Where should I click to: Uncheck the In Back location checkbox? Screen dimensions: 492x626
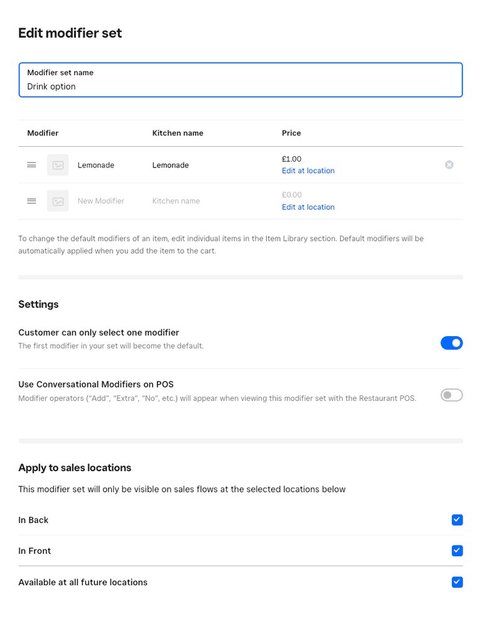point(457,520)
